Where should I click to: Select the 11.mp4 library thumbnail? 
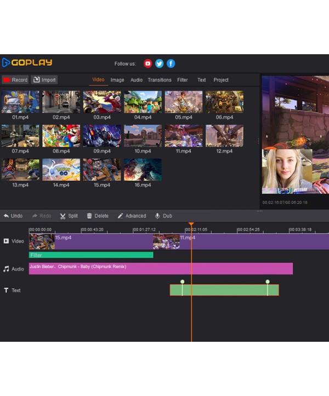184,136
